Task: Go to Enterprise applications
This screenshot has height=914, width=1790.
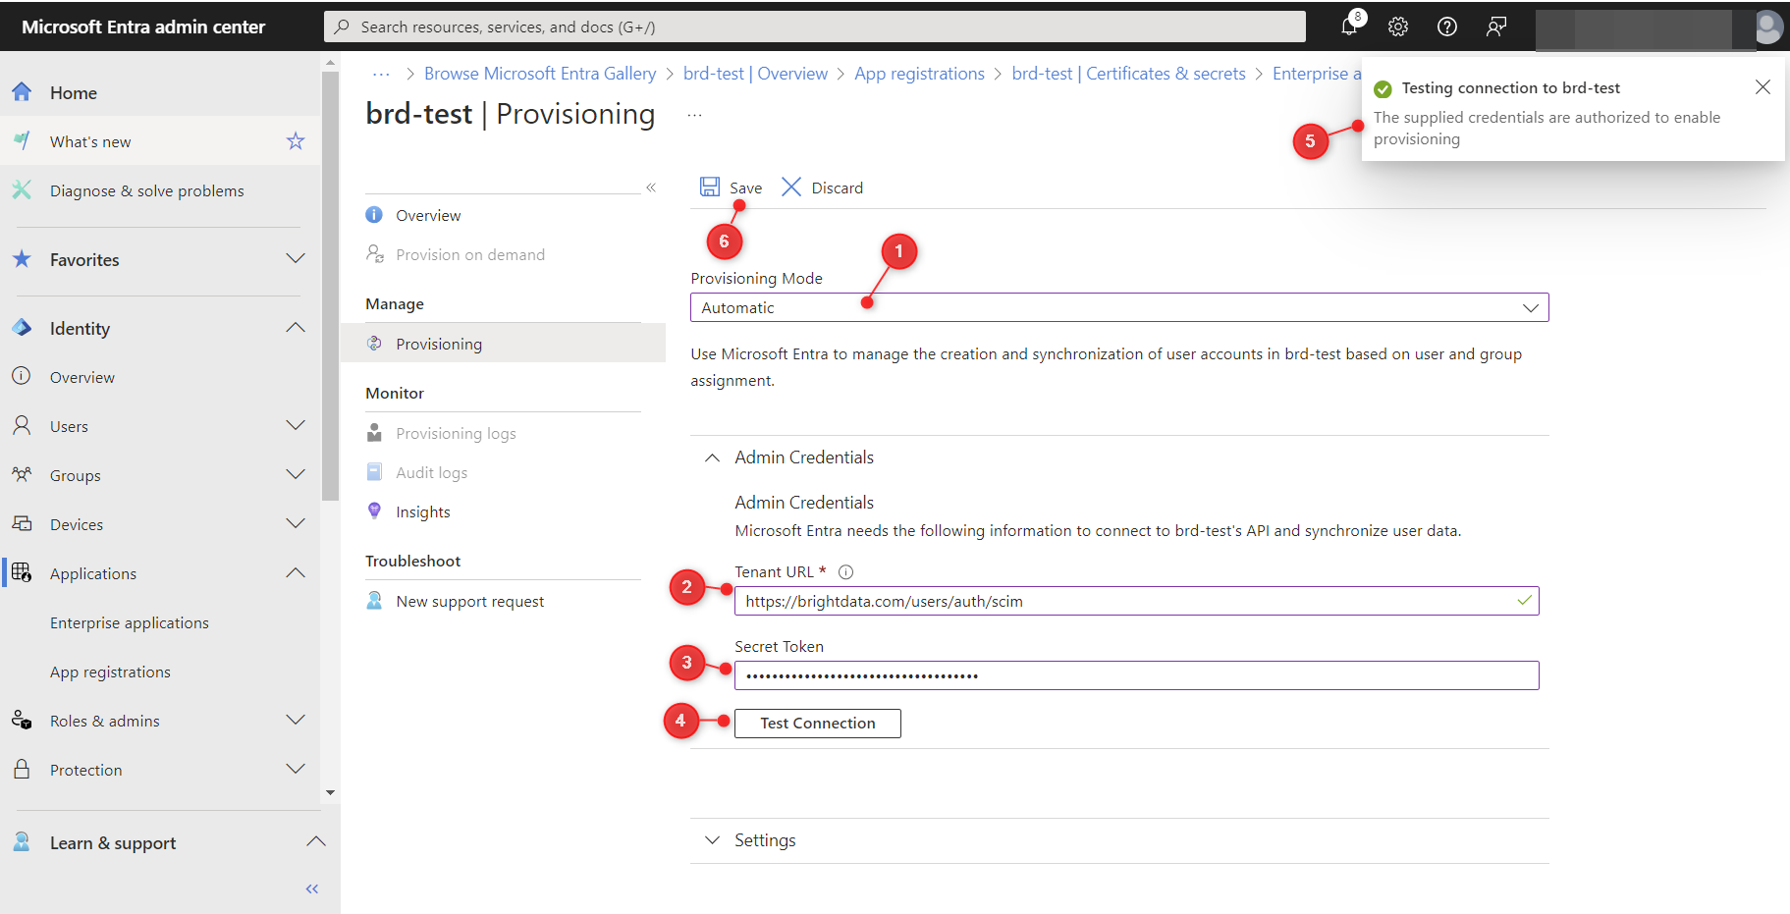Action: click(x=130, y=622)
